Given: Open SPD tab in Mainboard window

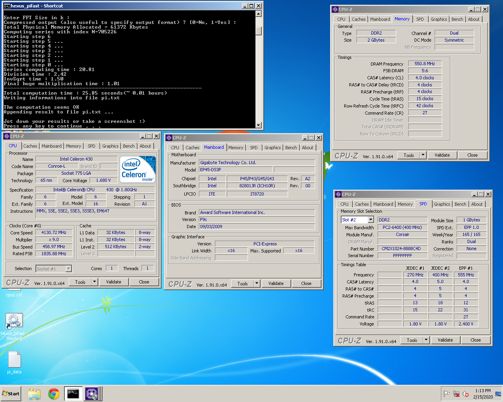Looking at the screenshot, I should coord(254,148).
